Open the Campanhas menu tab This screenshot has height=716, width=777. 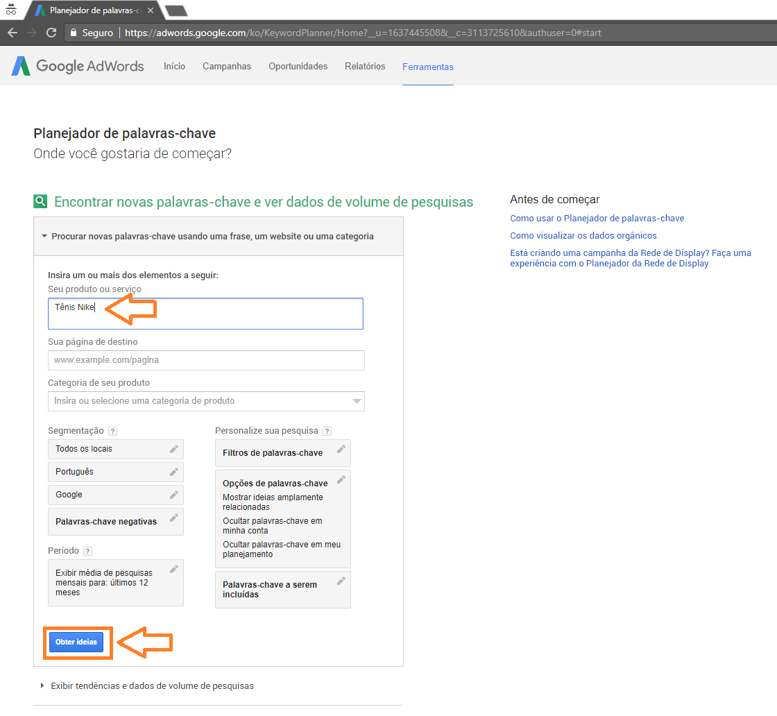click(227, 67)
